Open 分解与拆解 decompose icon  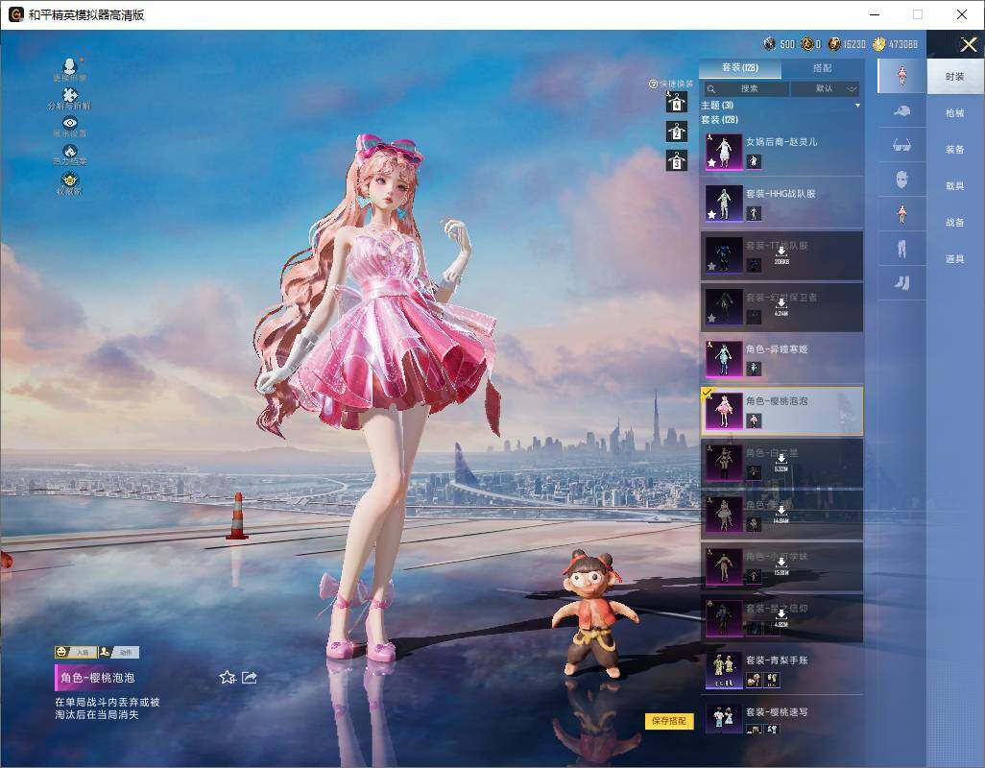pos(70,99)
